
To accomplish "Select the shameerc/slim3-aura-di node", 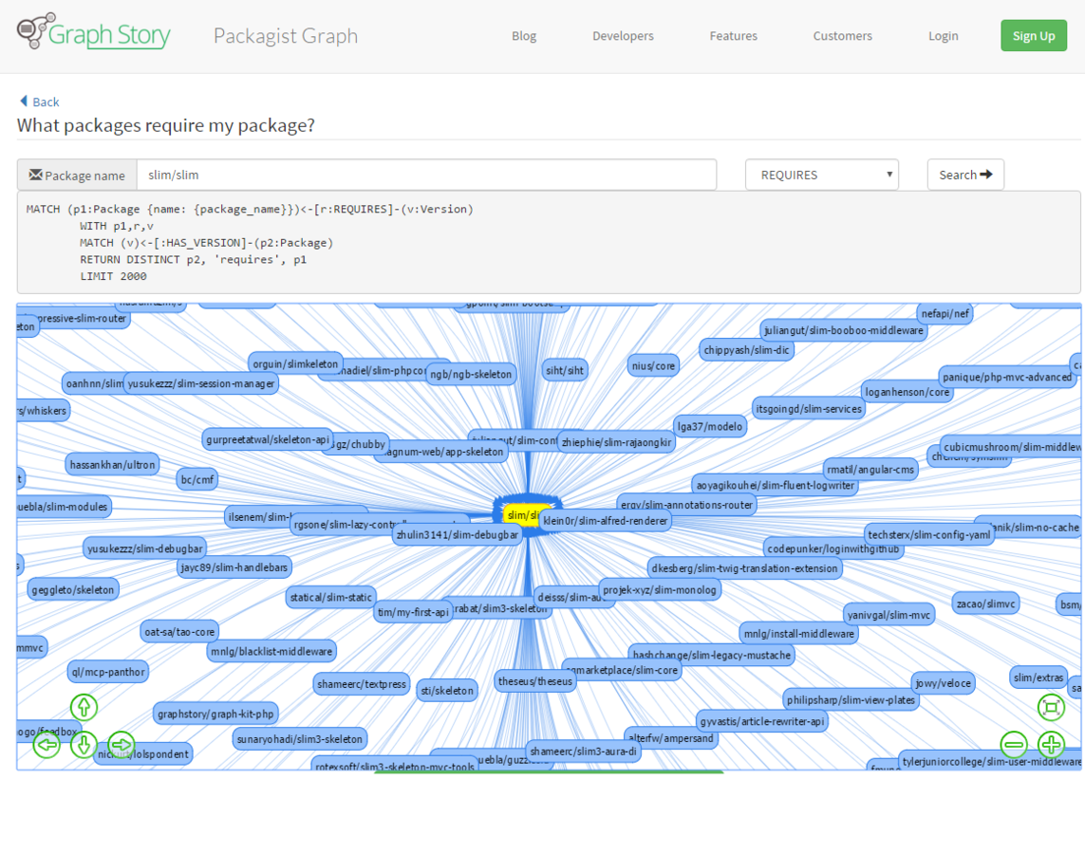I will (x=583, y=751).
